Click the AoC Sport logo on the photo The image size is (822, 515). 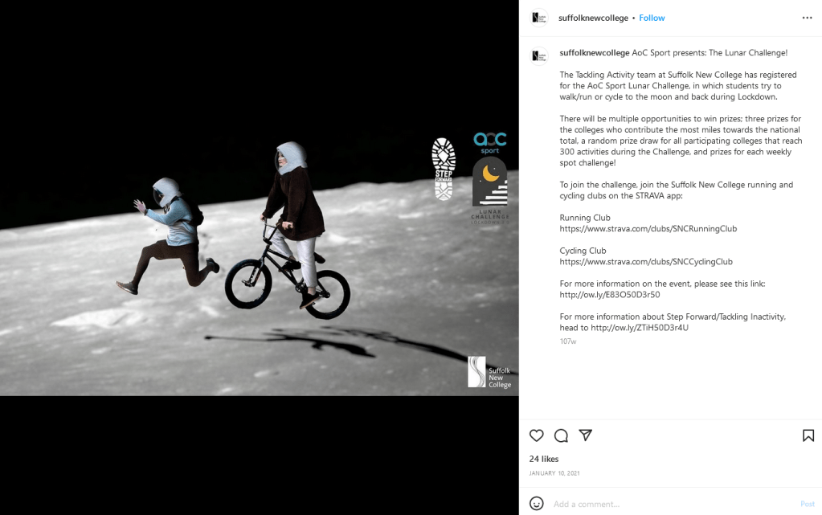coord(490,143)
